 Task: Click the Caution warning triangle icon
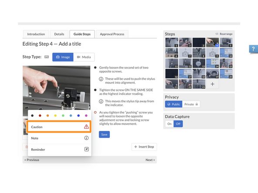(x=86, y=126)
